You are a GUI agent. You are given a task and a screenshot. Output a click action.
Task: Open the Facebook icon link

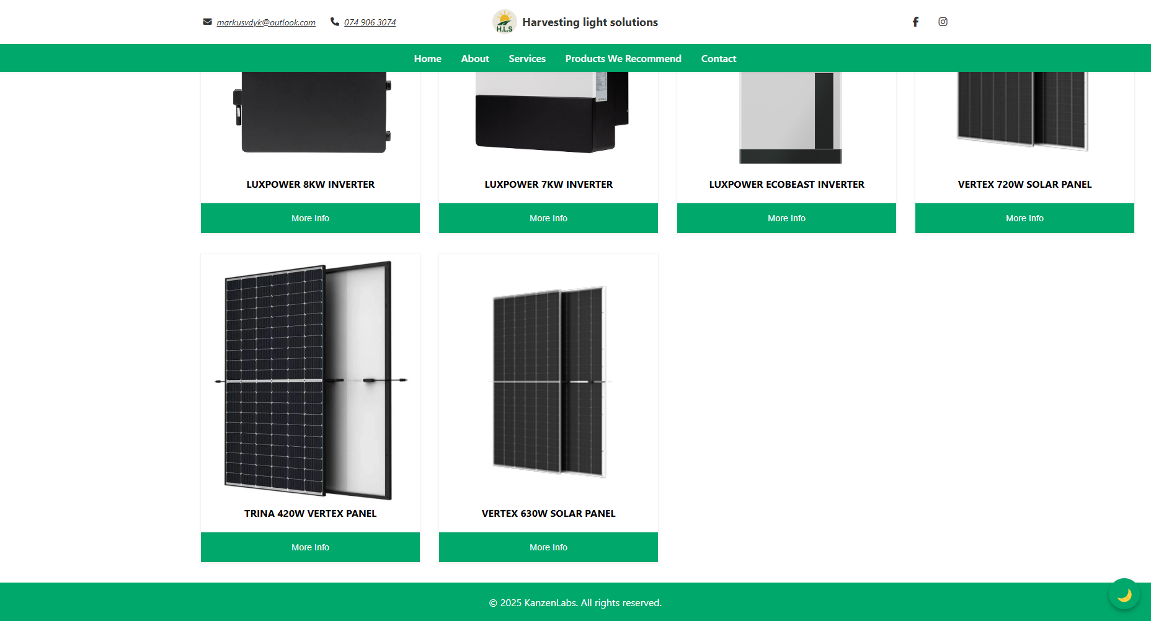pos(915,22)
